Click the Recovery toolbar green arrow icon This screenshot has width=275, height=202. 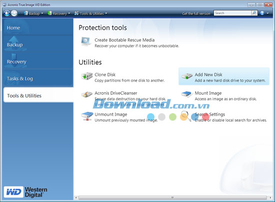pyautogui.click(x=49, y=13)
